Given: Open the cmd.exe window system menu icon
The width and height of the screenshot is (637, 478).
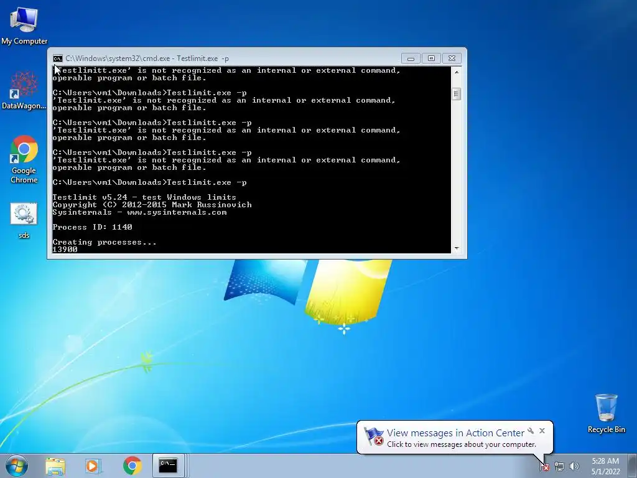Looking at the screenshot, I should coord(58,59).
